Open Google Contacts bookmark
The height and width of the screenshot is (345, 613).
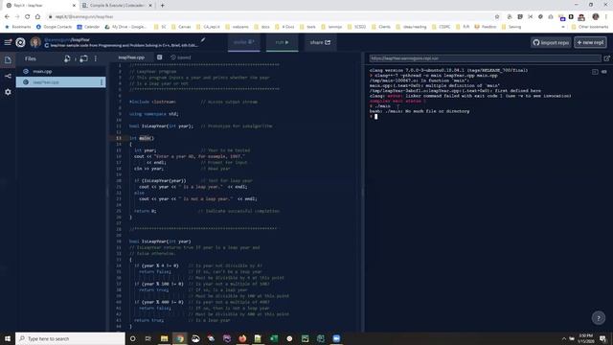pyautogui.click(x=54, y=27)
